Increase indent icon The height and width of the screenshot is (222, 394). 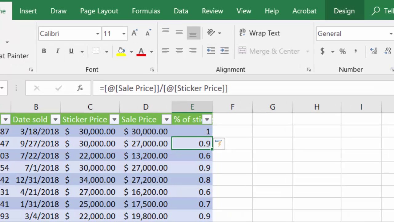(x=224, y=51)
